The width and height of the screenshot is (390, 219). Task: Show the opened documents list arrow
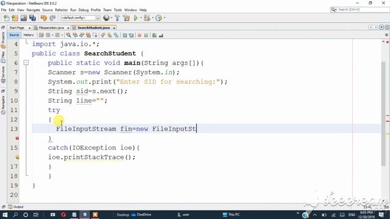click(381, 27)
